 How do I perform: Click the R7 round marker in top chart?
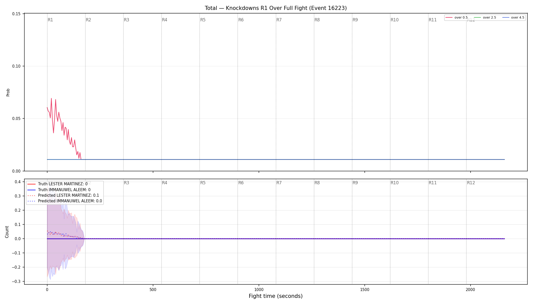(x=279, y=20)
